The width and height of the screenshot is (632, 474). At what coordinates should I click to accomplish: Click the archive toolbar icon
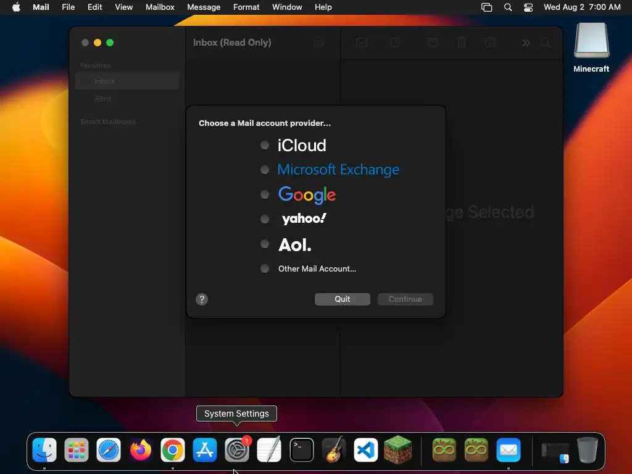coord(433,43)
